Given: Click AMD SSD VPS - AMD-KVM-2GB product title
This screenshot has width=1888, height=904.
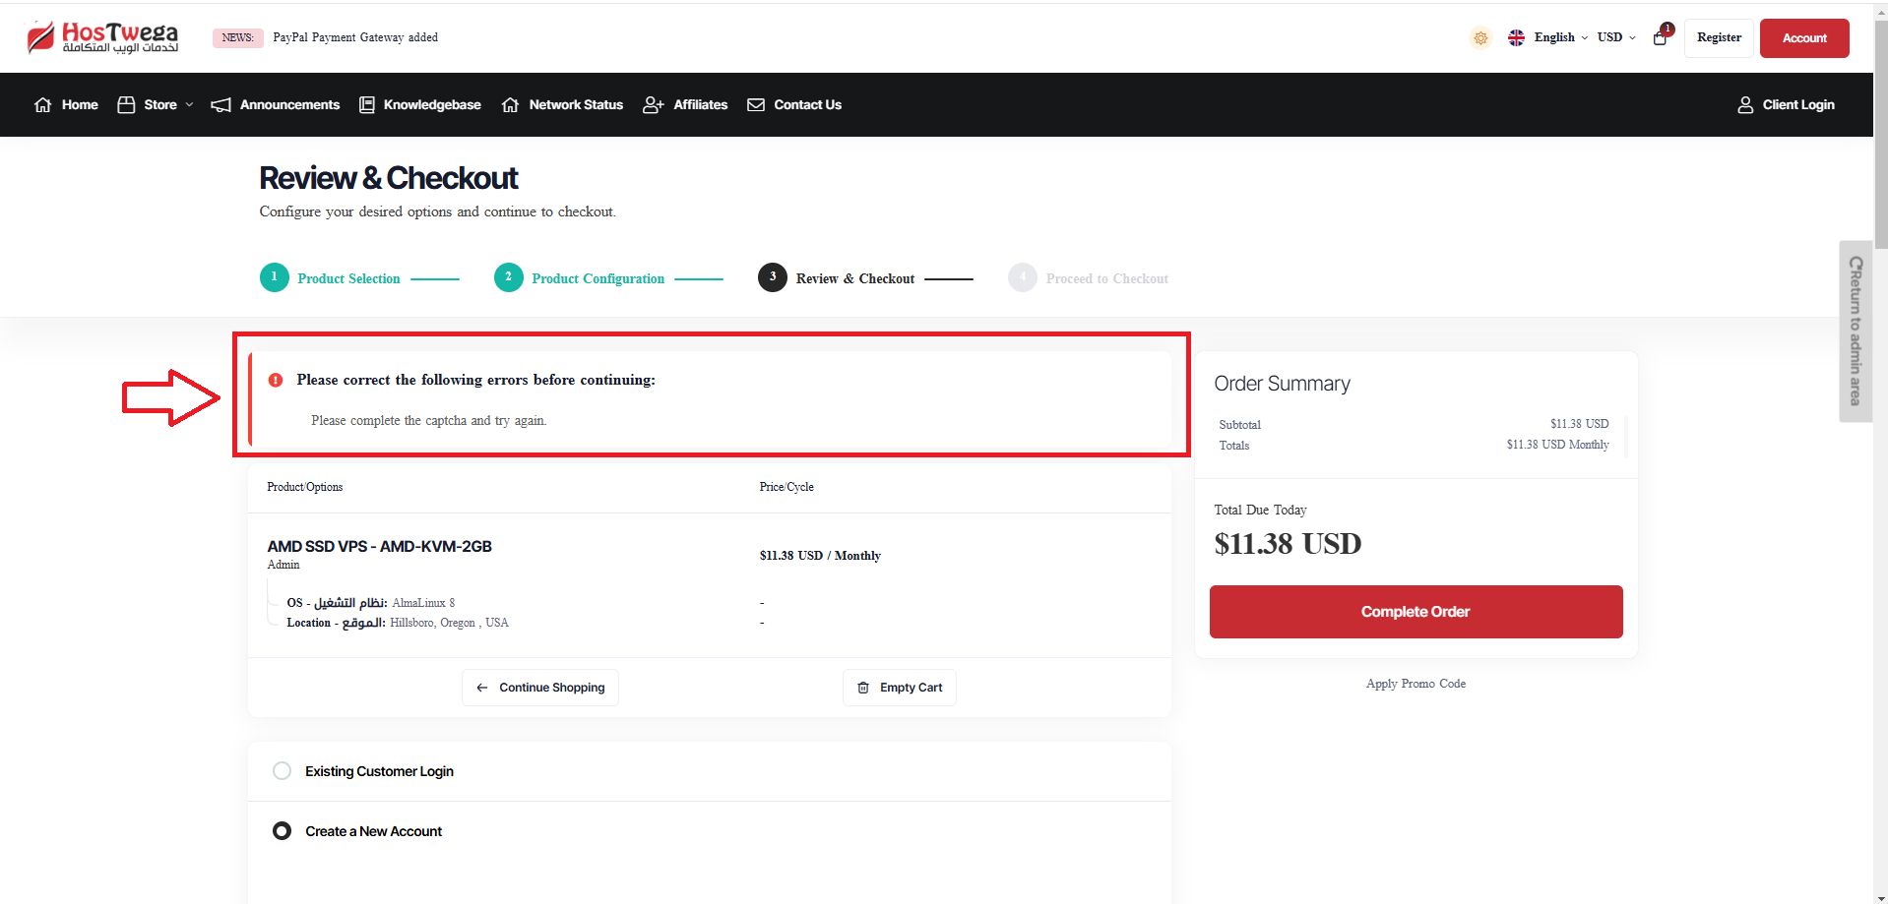Looking at the screenshot, I should tap(379, 547).
